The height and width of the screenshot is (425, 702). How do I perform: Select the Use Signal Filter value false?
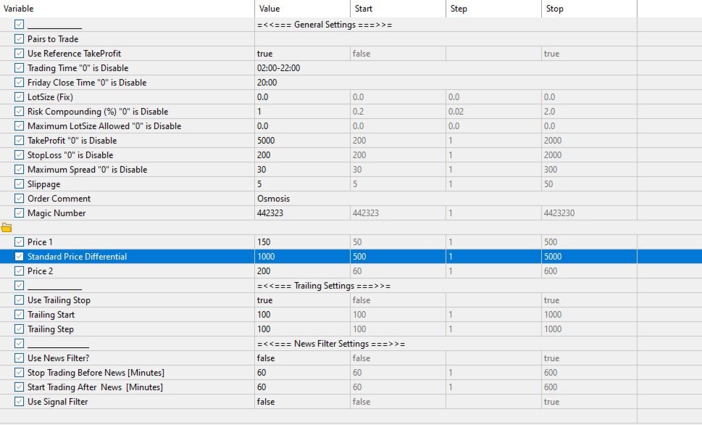click(x=266, y=401)
